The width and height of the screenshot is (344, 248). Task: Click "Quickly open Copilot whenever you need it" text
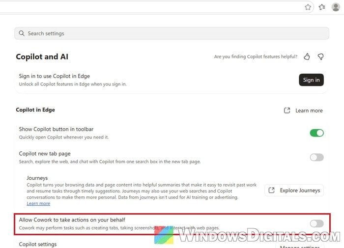(x=63, y=138)
